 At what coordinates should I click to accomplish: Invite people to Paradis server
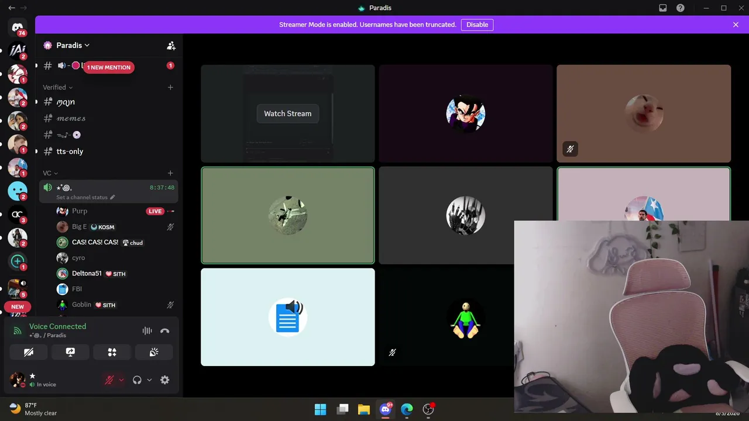point(171,45)
